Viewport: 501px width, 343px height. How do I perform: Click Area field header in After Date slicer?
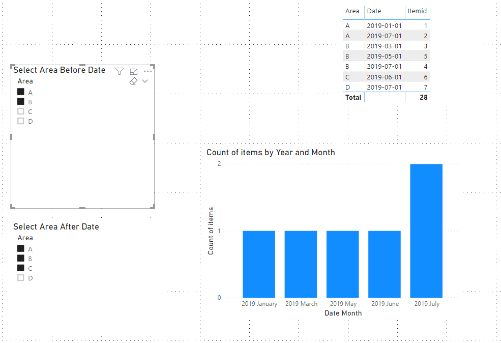(x=25, y=238)
